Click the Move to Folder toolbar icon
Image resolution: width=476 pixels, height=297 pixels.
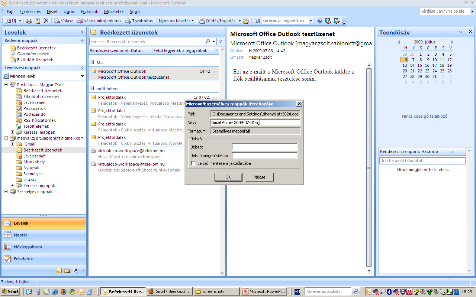[38, 21]
